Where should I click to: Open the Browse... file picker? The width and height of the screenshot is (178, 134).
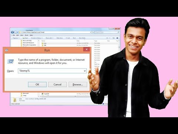(78, 84)
